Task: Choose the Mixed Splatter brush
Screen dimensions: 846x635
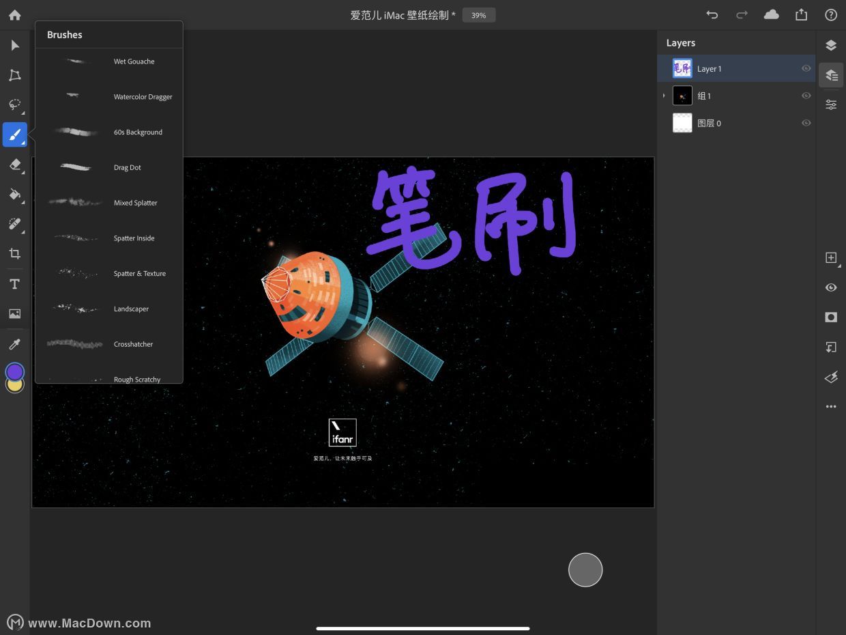Action: click(109, 203)
